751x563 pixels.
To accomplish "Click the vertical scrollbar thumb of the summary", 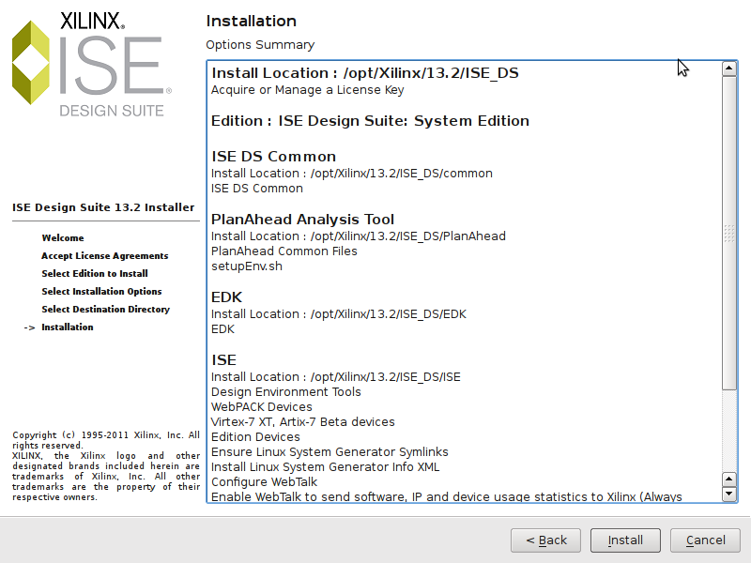I will (x=728, y=233).
